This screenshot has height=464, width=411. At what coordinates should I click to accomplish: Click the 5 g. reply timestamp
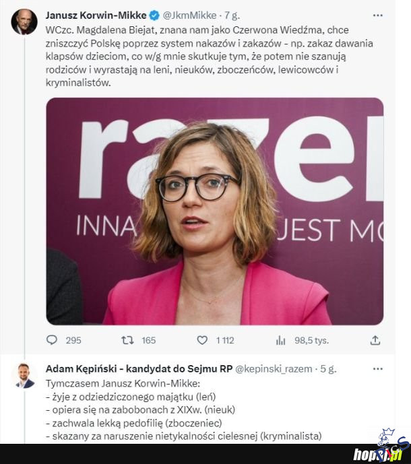click(328, 369)
